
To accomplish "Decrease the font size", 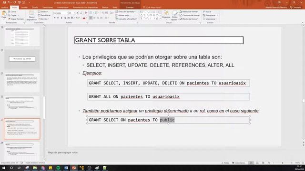I will pyautogui.click(x=81, y=13).
